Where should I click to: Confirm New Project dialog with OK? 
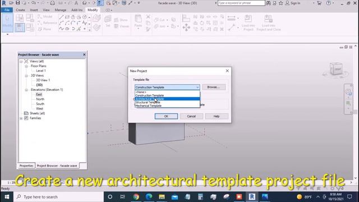(166, 116)
